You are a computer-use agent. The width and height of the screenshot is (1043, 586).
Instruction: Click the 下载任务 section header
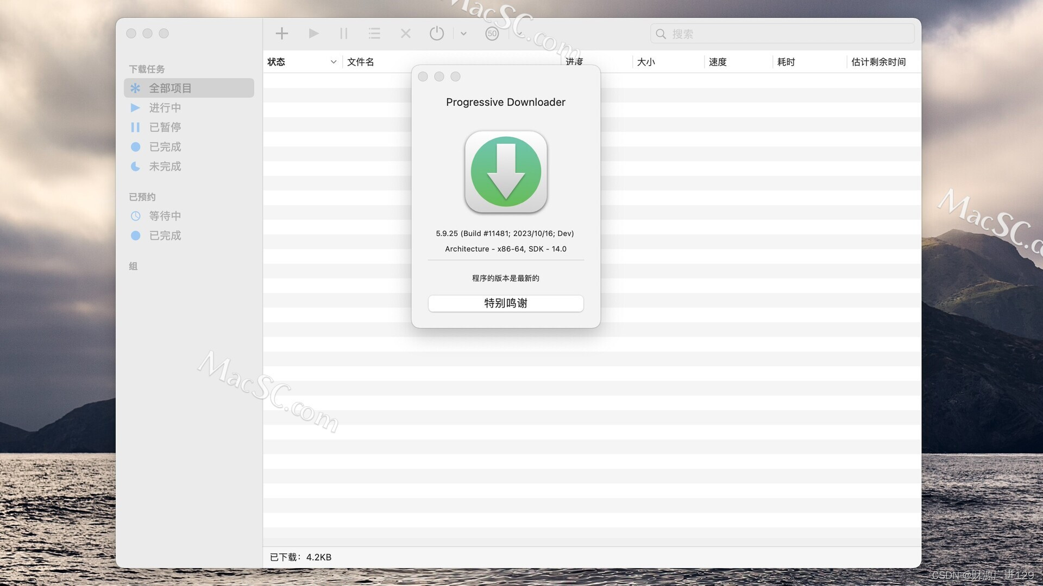[147, 69]
